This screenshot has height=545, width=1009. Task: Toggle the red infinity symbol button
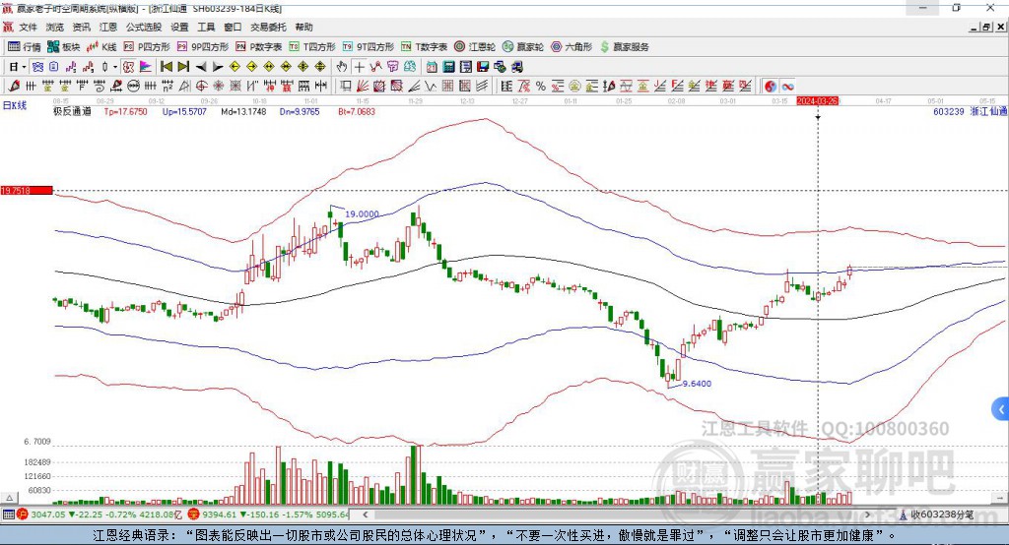(x=787, y=87)
